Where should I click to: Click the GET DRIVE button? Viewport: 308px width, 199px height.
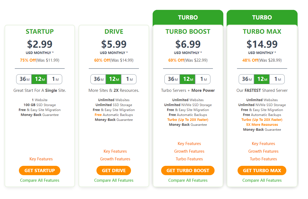coord(114,170)
